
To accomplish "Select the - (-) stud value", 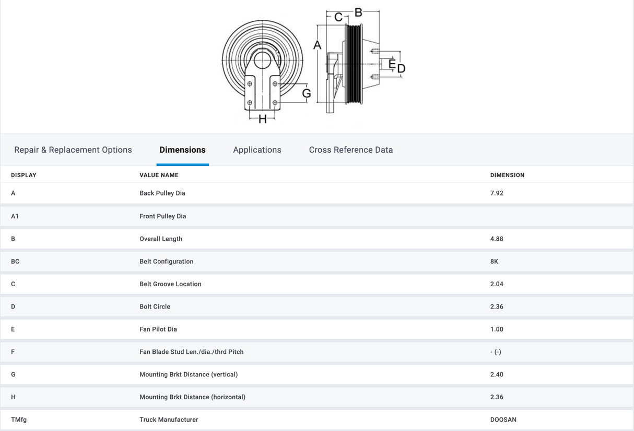I will (x=496, y=352).
